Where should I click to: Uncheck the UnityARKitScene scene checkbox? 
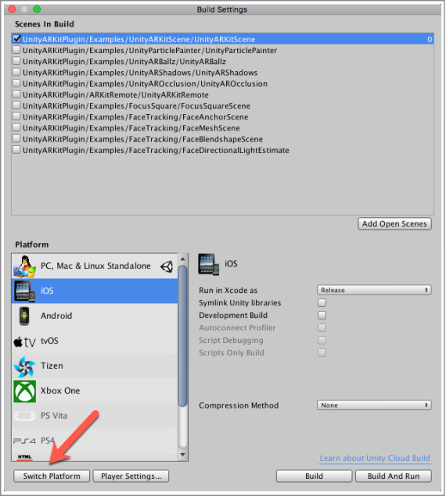coord(16,38)
